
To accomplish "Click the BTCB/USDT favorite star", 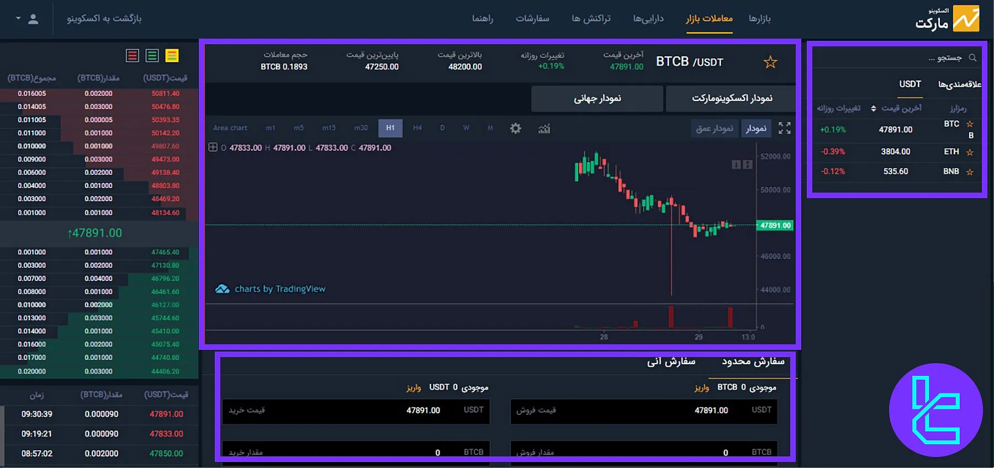I will (770, 62).
